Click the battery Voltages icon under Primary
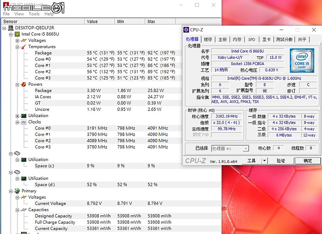Viewport: 322px width, 234px height. (24, 197)
